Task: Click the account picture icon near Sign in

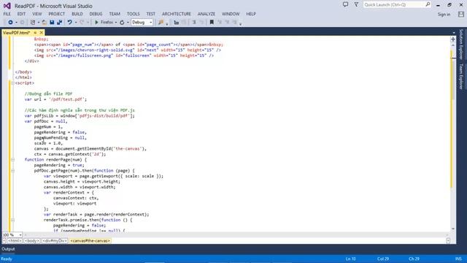Action: tap(461, 14)
